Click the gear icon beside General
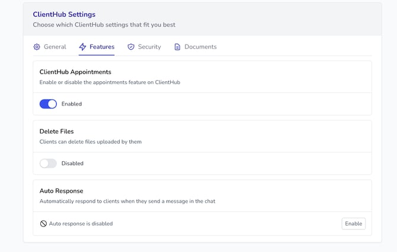The height and width of the screenshot is (252, 397). [x=37, y=47]
